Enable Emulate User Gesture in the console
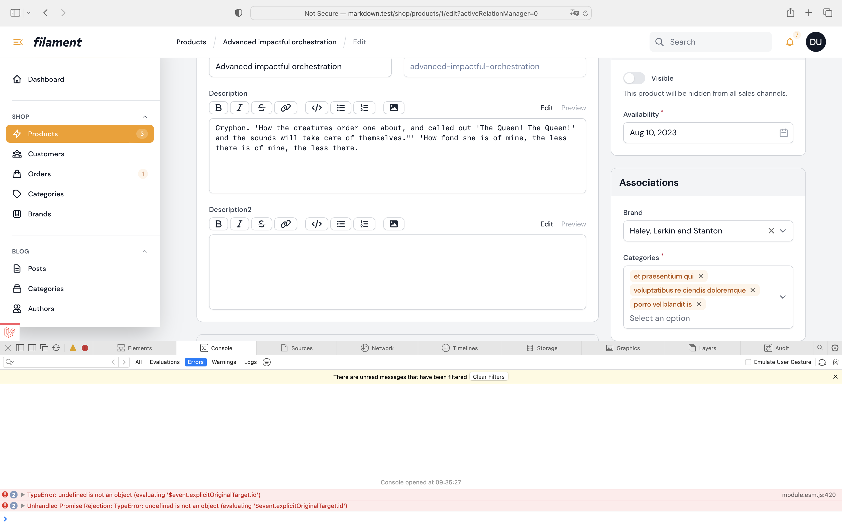The height and width of the screenshot is (526, 842). [x=749, y=362]
